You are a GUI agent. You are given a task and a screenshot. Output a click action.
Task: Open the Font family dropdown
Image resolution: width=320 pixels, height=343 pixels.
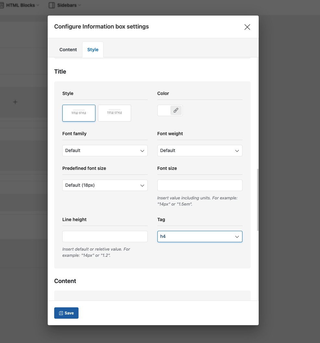point(105,150)
